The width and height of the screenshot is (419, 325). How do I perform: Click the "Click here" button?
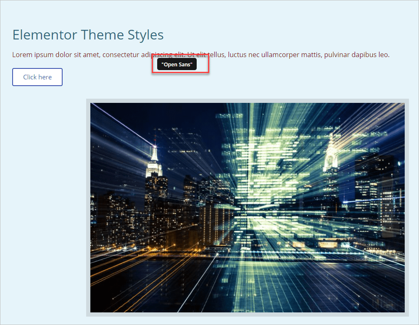(37, 77)
